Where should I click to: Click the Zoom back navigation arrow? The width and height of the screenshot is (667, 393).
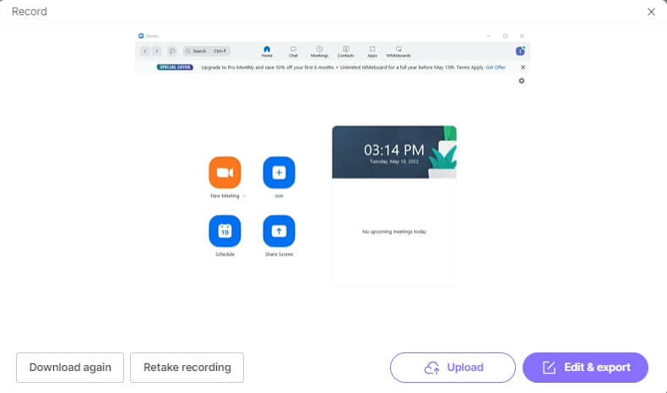point(144,51)
